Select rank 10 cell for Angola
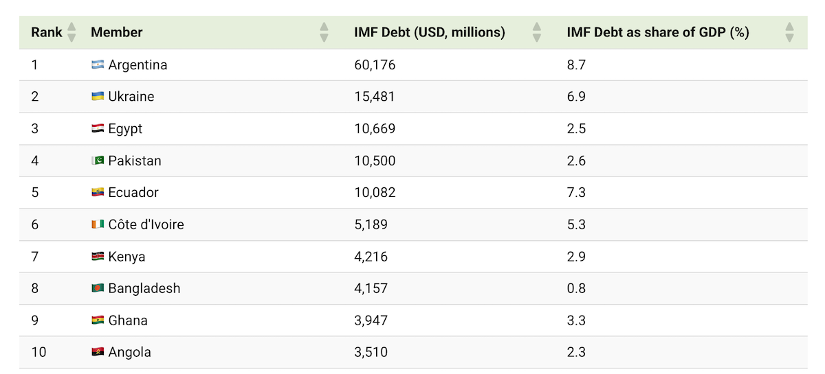This screenshot has height=374, width=825. 38,352
